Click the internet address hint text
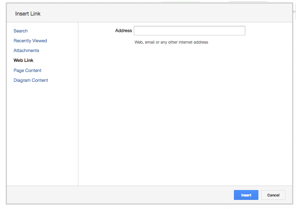The image size is (296, 209). coord(171,42)
